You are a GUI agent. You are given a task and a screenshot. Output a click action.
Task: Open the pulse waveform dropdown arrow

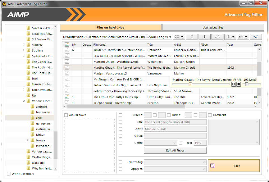[234, 37]
